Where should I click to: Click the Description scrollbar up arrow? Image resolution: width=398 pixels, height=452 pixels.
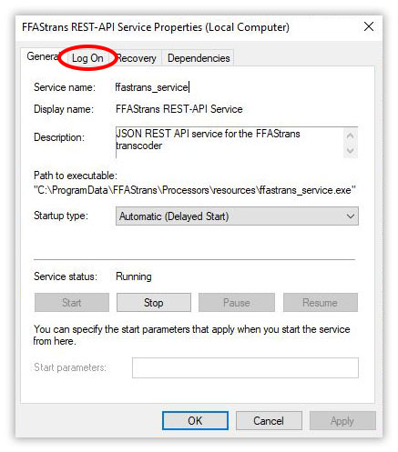point(351,136)
